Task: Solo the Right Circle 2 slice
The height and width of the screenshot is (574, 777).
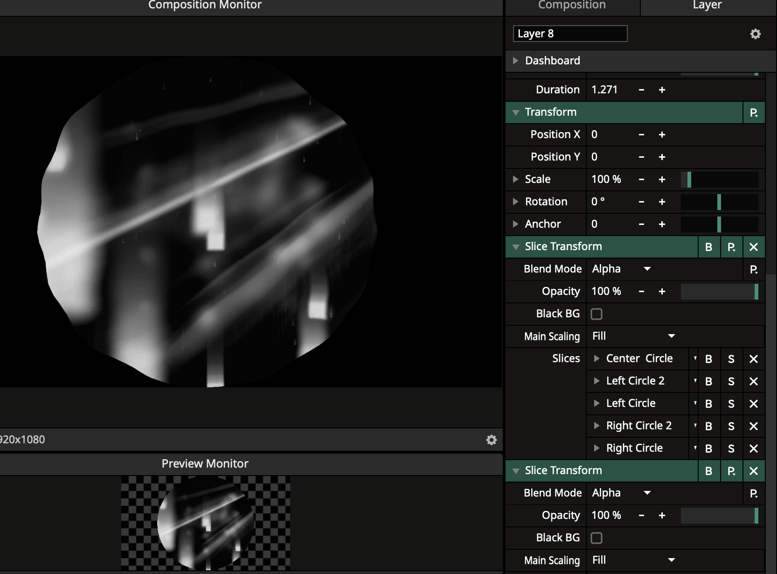Action: [731, 426]
